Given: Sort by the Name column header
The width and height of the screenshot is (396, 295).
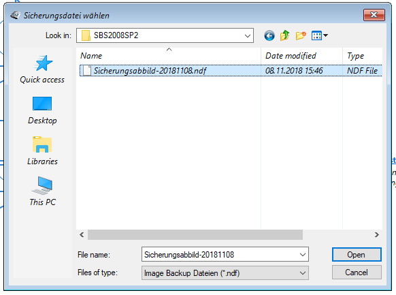Looking at the screenshot, I should [169, 56].
